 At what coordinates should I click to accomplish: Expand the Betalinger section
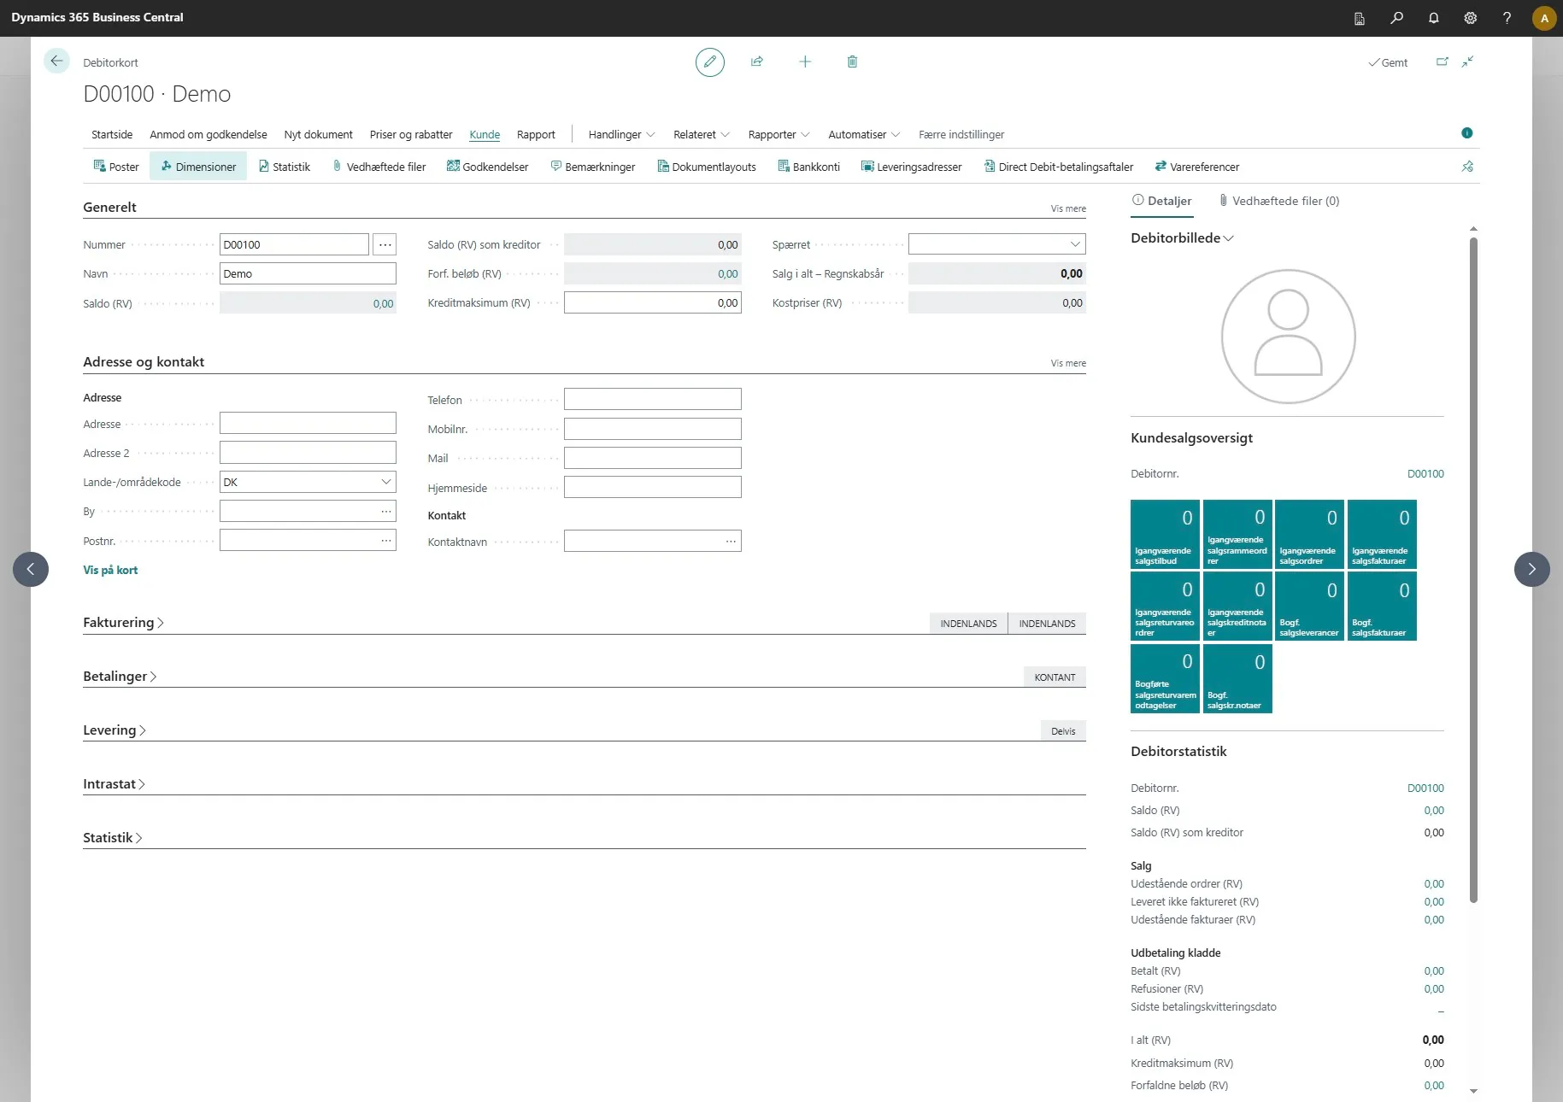pyautogui.click(x=120, y=676)
